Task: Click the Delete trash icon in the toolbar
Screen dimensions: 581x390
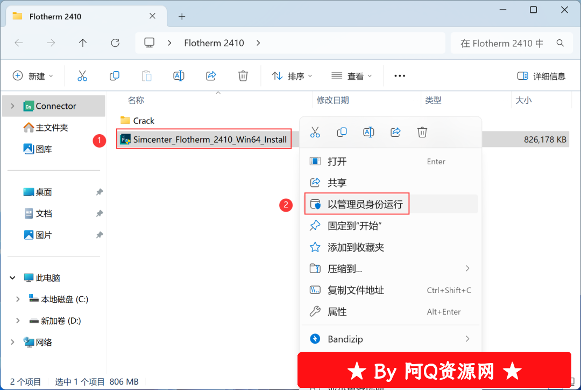Action: tap(243, 76)
